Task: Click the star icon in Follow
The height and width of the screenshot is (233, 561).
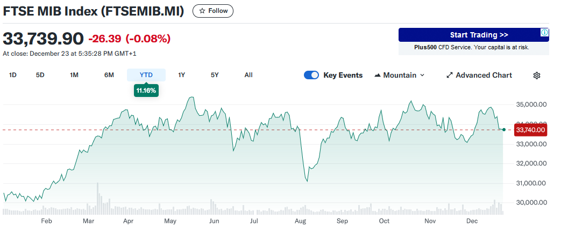Action: (202, 11)
